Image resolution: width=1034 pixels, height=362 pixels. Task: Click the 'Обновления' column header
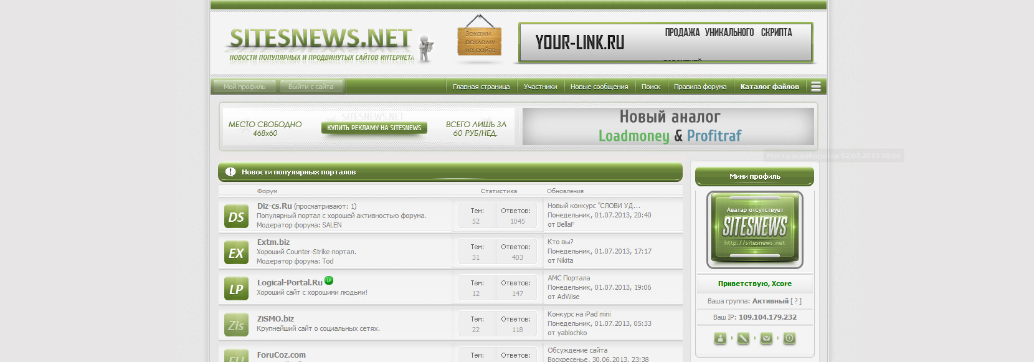565,191
